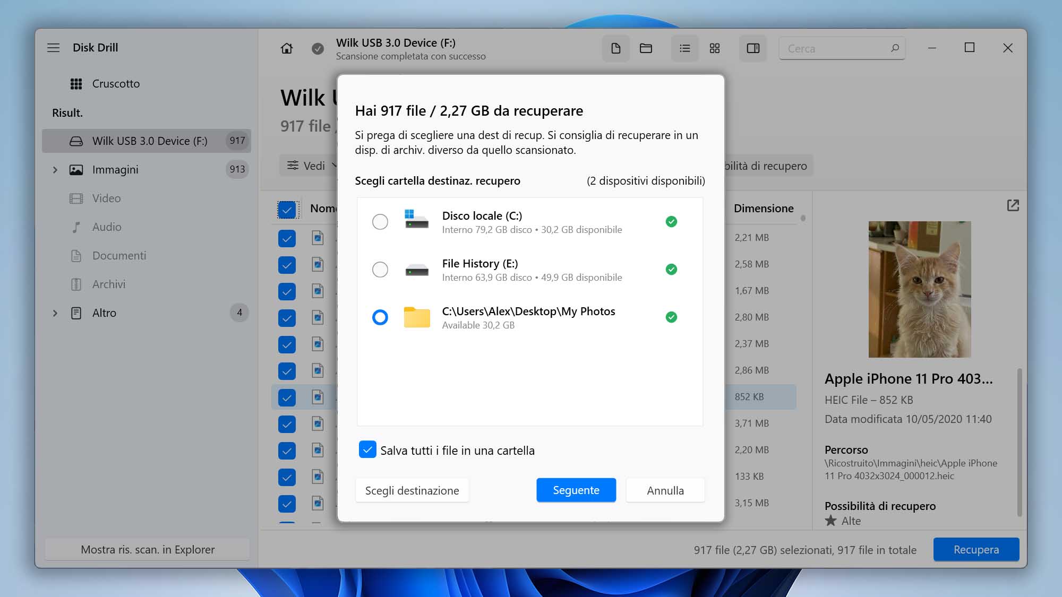
Task: Click the 913 count badge for Immagini
Action: click(237, 169)
